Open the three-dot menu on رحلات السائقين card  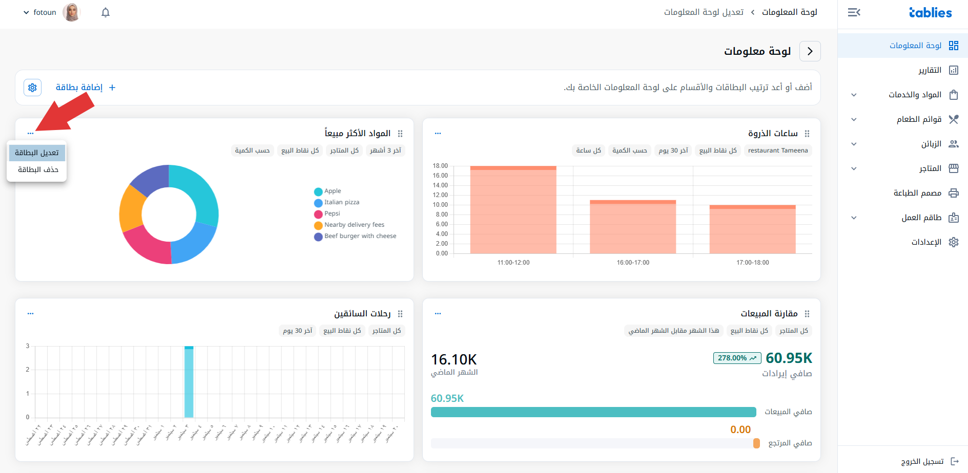31,313
